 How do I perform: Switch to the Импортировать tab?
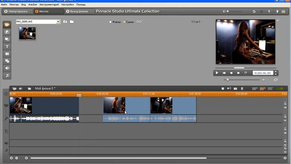[18, 11]
